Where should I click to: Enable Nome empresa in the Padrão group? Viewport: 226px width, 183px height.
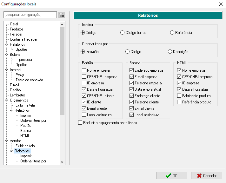[x=84, y=70]
